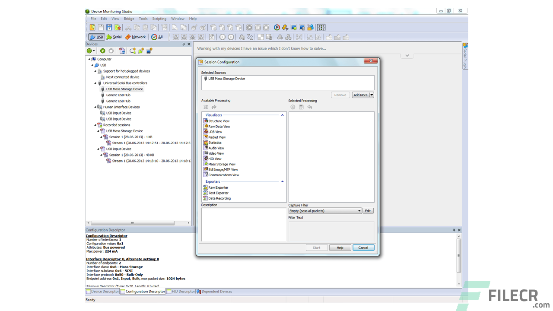553x311 pixels.
Task: Switch to the Device Descriptor tab
Action: click(x=102, y=292)
